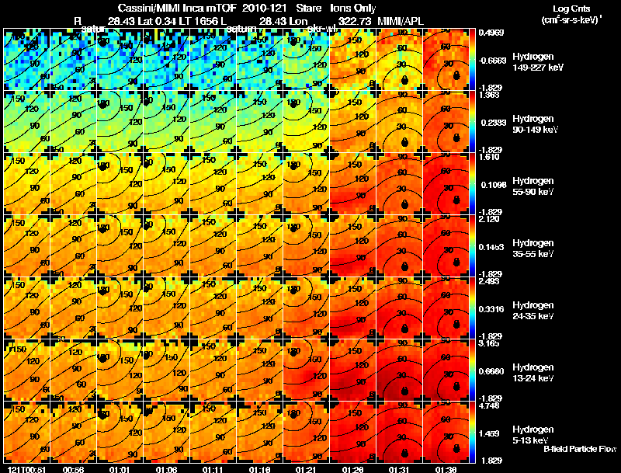
Task: Open the 01:21 panel in 13-24 keV row
Action: (306, 370)
